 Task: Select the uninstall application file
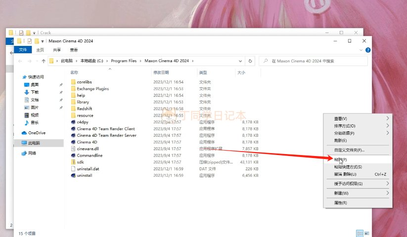click(85, 175)
